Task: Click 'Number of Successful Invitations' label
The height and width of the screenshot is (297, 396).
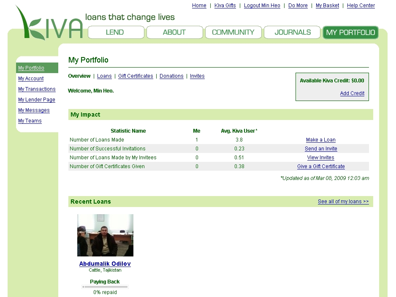Action: coord(108,149)
